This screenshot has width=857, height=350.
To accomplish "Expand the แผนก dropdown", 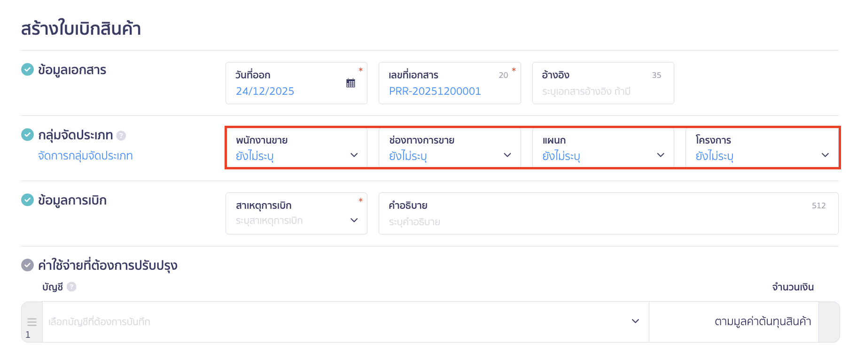I will click(x=603, y=148).
